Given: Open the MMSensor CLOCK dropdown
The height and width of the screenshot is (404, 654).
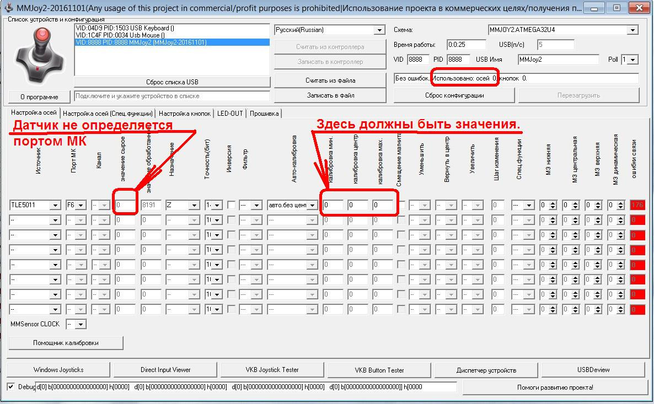Looking at the screenshot, I should click(81, 324).
